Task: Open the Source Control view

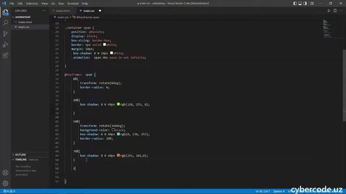Action: pyautogui.click(x=5, y=33)
